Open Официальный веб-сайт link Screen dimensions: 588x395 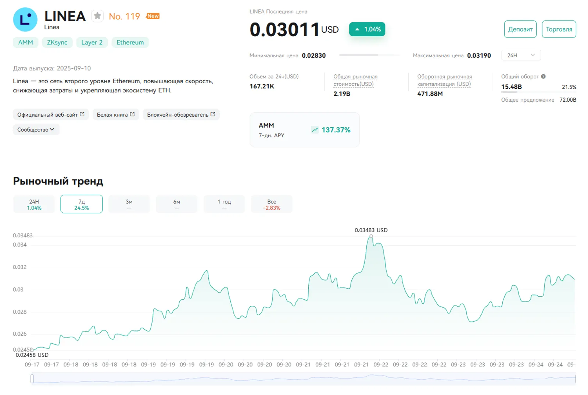click(51, 114)
